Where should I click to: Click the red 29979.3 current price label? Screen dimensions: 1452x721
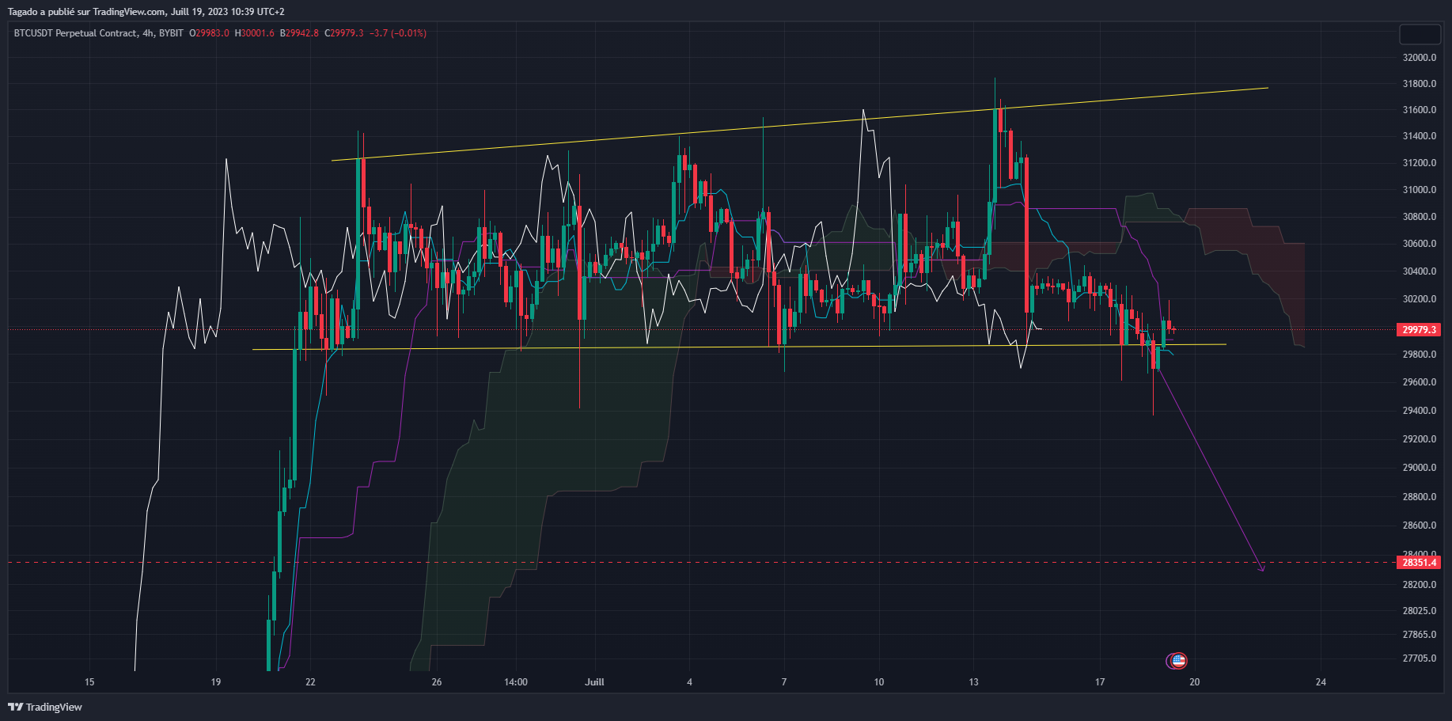click(x=1418, y=329)
